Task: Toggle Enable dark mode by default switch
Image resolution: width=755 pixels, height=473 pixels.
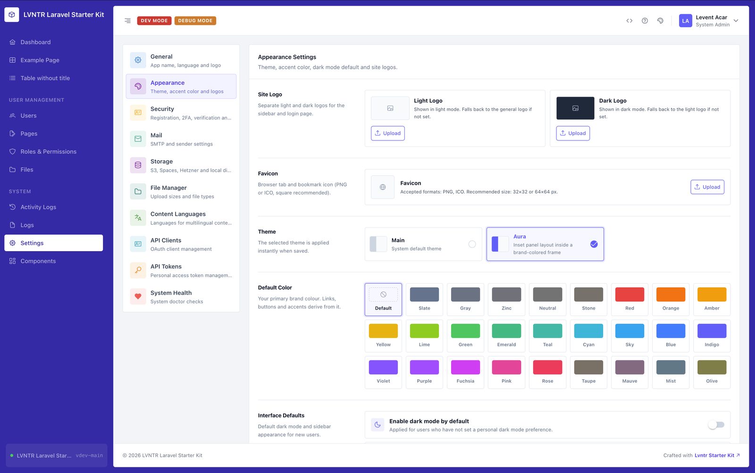Action: (x=716, y=425)
